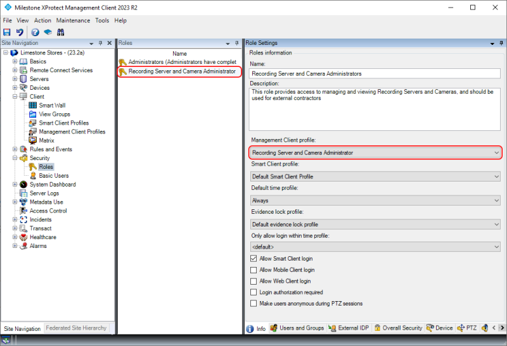The width and height of the screenshot is (507, 346).
Task: Click the Access Control door icon
Action: point(23,211)
